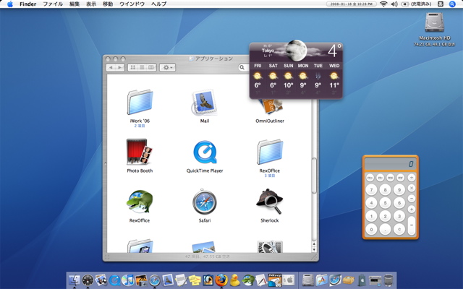463x289 pixels.
Task: Open the INKeep icon in the Dock
Action: pyautogui.click(x=275, y=280)
